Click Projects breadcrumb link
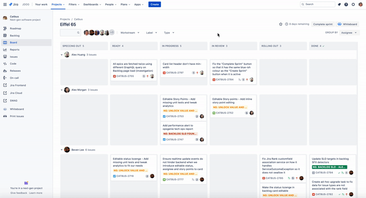The image size is (366, 198). (65, 19)
